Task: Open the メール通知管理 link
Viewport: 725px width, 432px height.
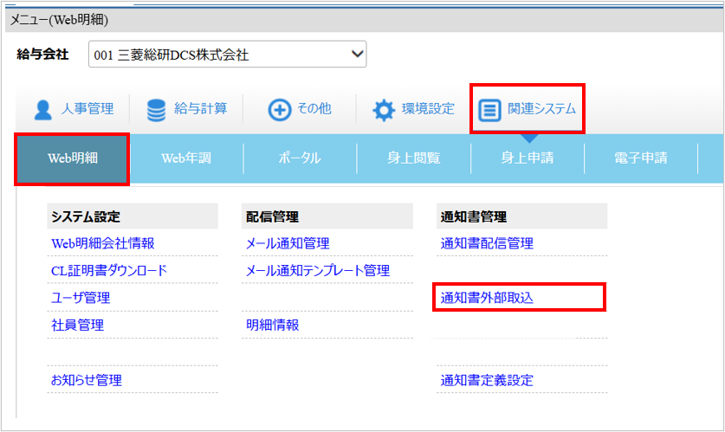Action: (288, 243)
